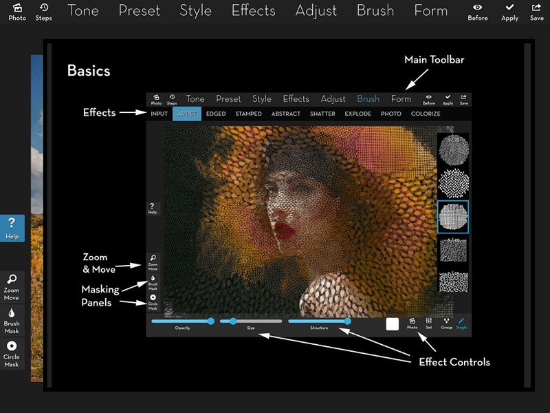Select the large Zoom Move tool on left edge

12,287
